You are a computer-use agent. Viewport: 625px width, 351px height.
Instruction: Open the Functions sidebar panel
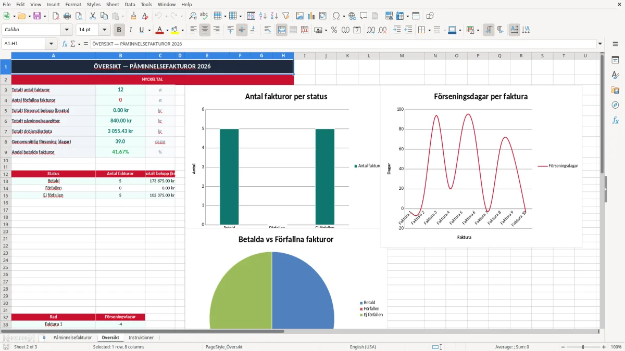click(615, 120)
